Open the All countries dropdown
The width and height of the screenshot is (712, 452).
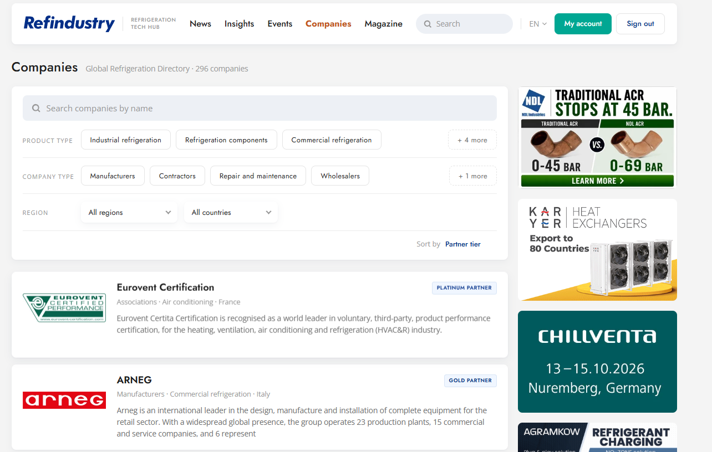click(x=231, y=213)
